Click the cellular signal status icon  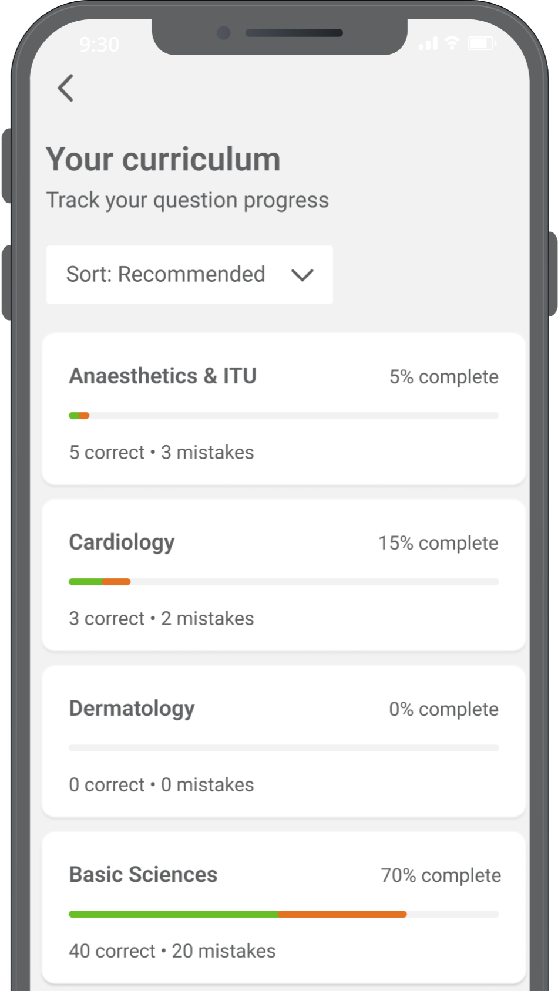428,43
